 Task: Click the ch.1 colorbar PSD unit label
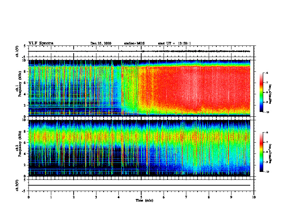pyautogui.click(x=270, y=94)
